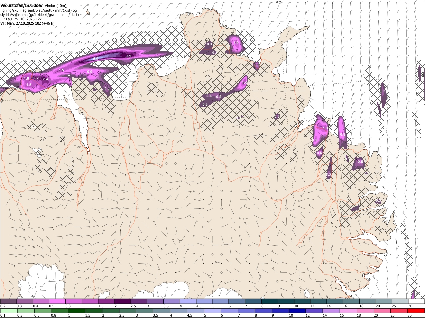
Task: Click the 0.9 precipitation value on the map
Action: pyautogui.click(x=90, y=72)
